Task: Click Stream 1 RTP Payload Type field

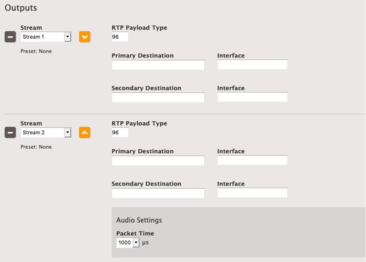Action: click(120, 37)
